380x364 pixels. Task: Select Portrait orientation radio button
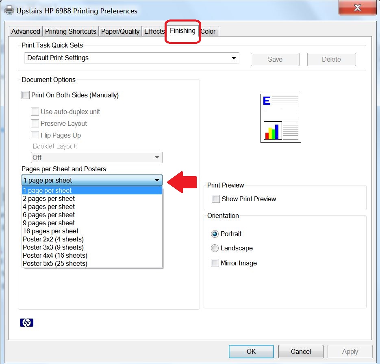coord(215,234)
